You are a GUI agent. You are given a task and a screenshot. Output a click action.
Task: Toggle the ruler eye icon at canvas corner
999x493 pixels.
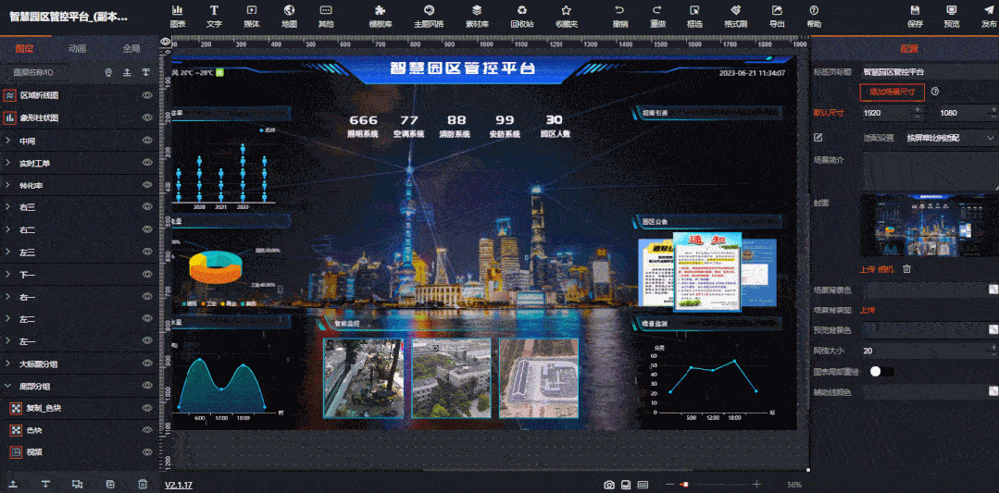click(166, 42)
